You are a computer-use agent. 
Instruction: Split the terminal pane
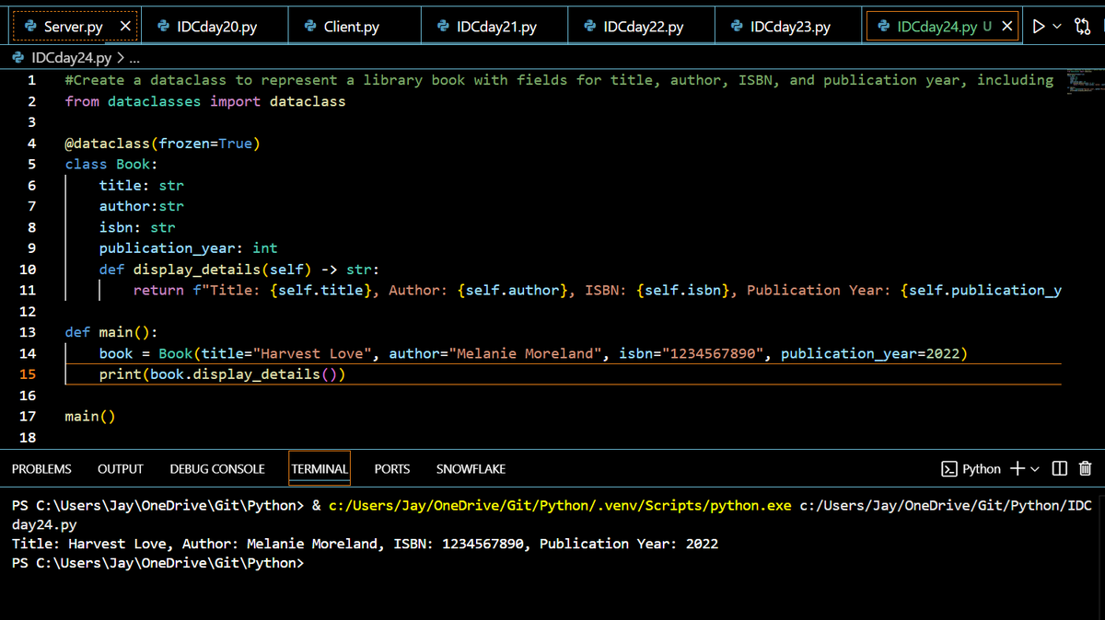pos(1059,469)
